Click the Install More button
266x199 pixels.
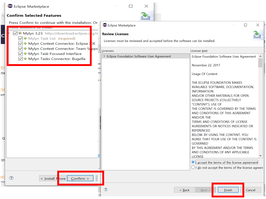click(x=53, y=178)
